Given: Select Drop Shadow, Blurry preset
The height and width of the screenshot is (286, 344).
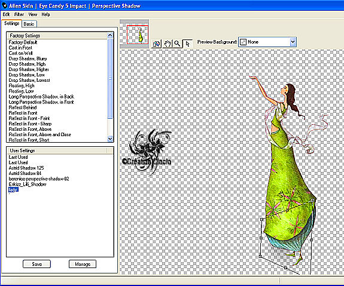Looking at the screenshot, I should pos(28,59).
